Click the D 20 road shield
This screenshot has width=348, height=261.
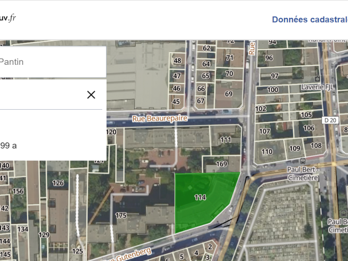coord(331,120)
